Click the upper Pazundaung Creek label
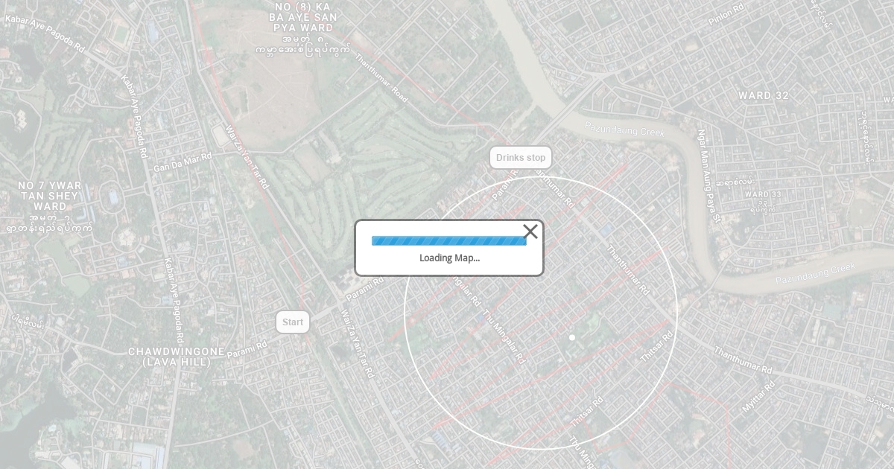 pos(624,129)
